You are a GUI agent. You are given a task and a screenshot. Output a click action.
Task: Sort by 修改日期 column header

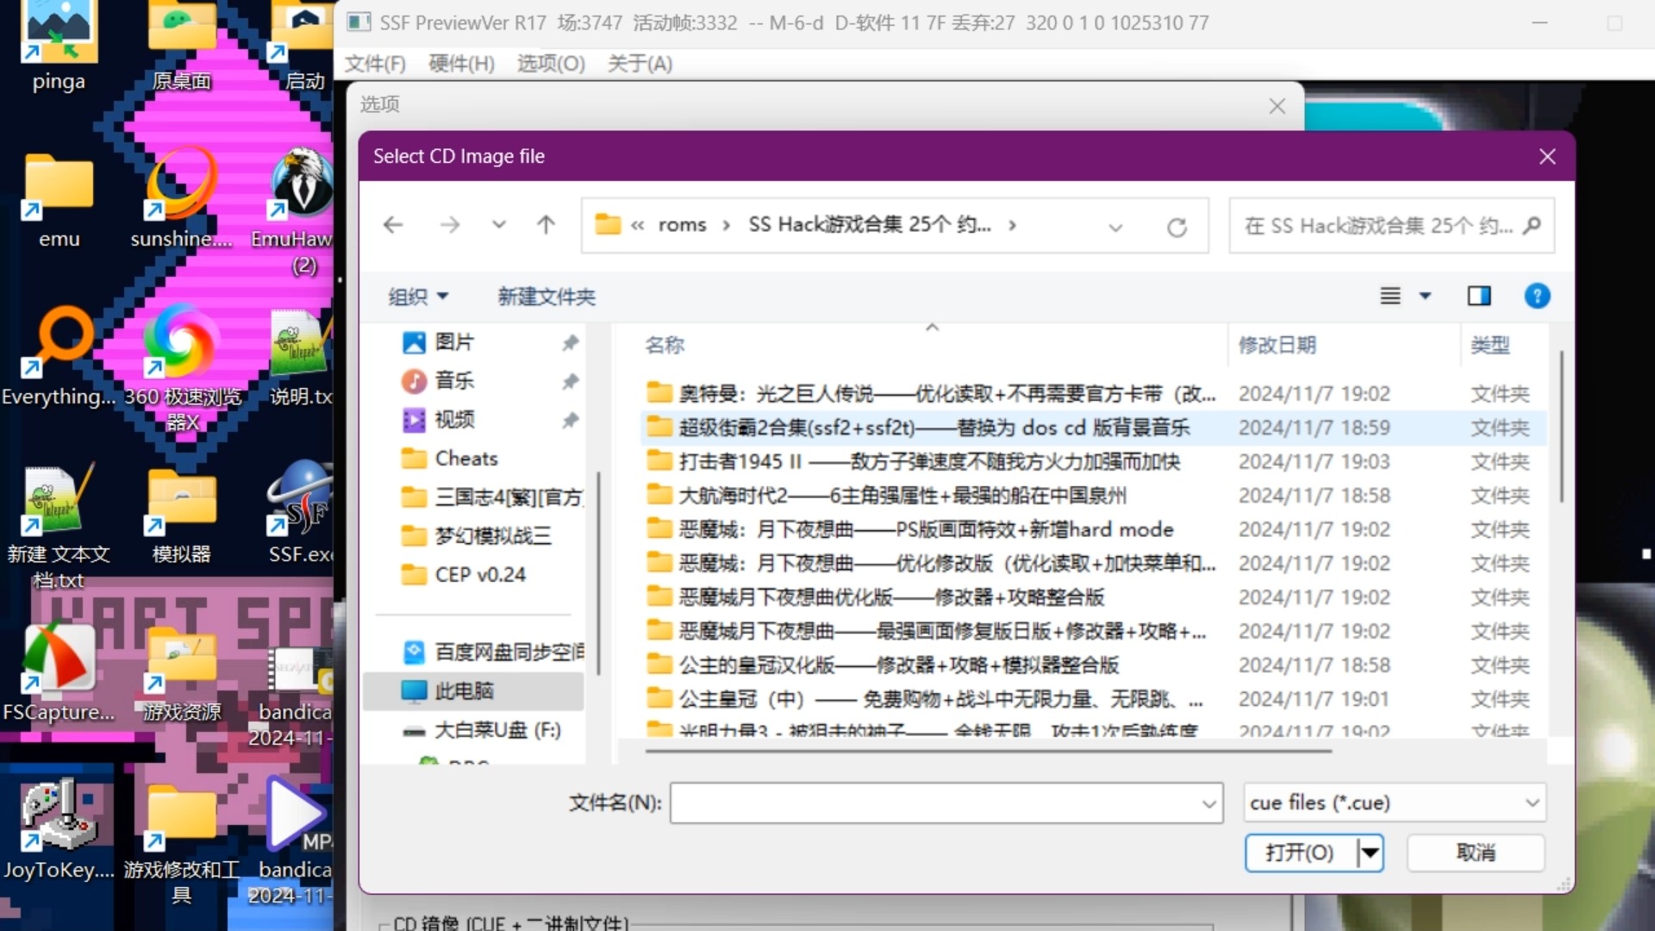click(x=1277, y=346)
